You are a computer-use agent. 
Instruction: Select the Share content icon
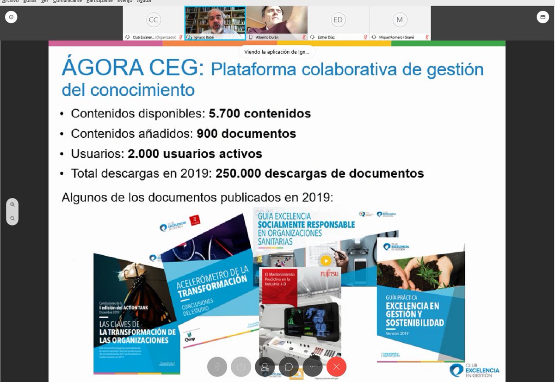coord(241,367)
